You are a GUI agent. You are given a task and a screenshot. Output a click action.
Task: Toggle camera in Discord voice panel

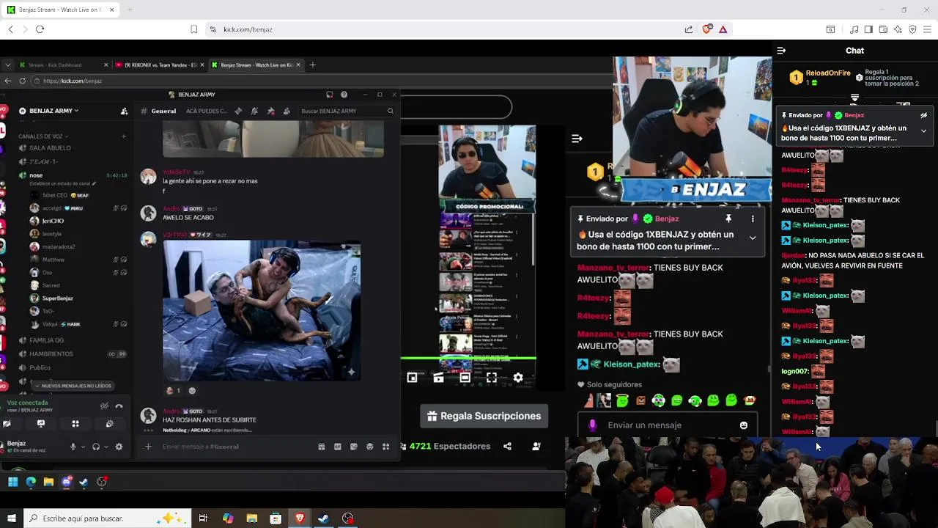pos(7,424)
